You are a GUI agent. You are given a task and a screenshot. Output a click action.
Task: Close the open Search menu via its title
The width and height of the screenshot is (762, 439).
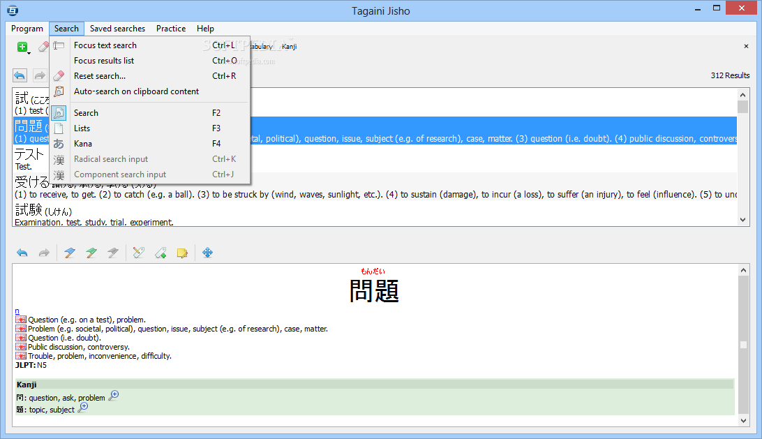pos(66,29)
